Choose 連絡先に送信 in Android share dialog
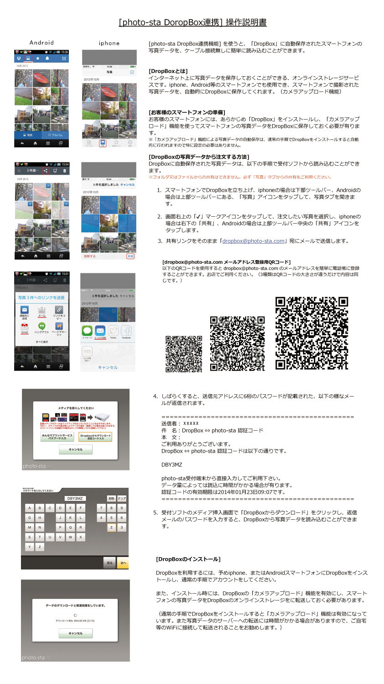Image resolution: width=384 pixels, height=684 pixels. (x=25, y=313)
